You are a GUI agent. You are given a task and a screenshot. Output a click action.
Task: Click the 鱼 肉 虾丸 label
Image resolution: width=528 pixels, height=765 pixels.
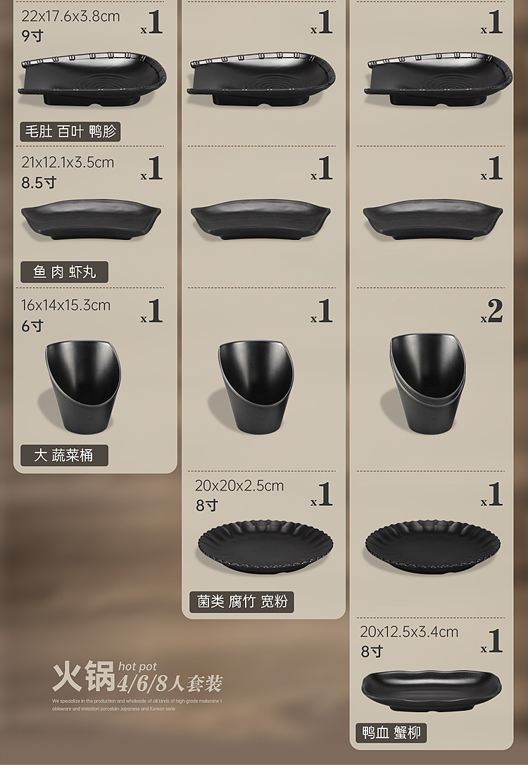[64, 272]
